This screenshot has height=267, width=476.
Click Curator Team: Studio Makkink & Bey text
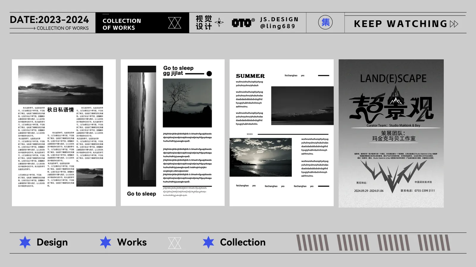click(393, 125)
